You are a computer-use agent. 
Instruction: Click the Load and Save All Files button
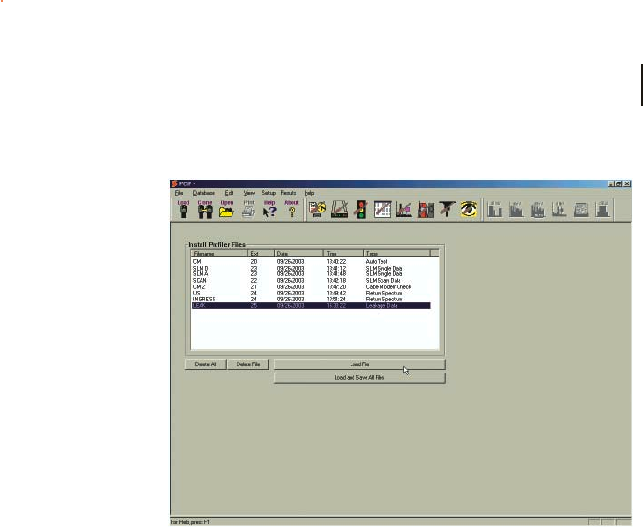(x=360, y=378)
